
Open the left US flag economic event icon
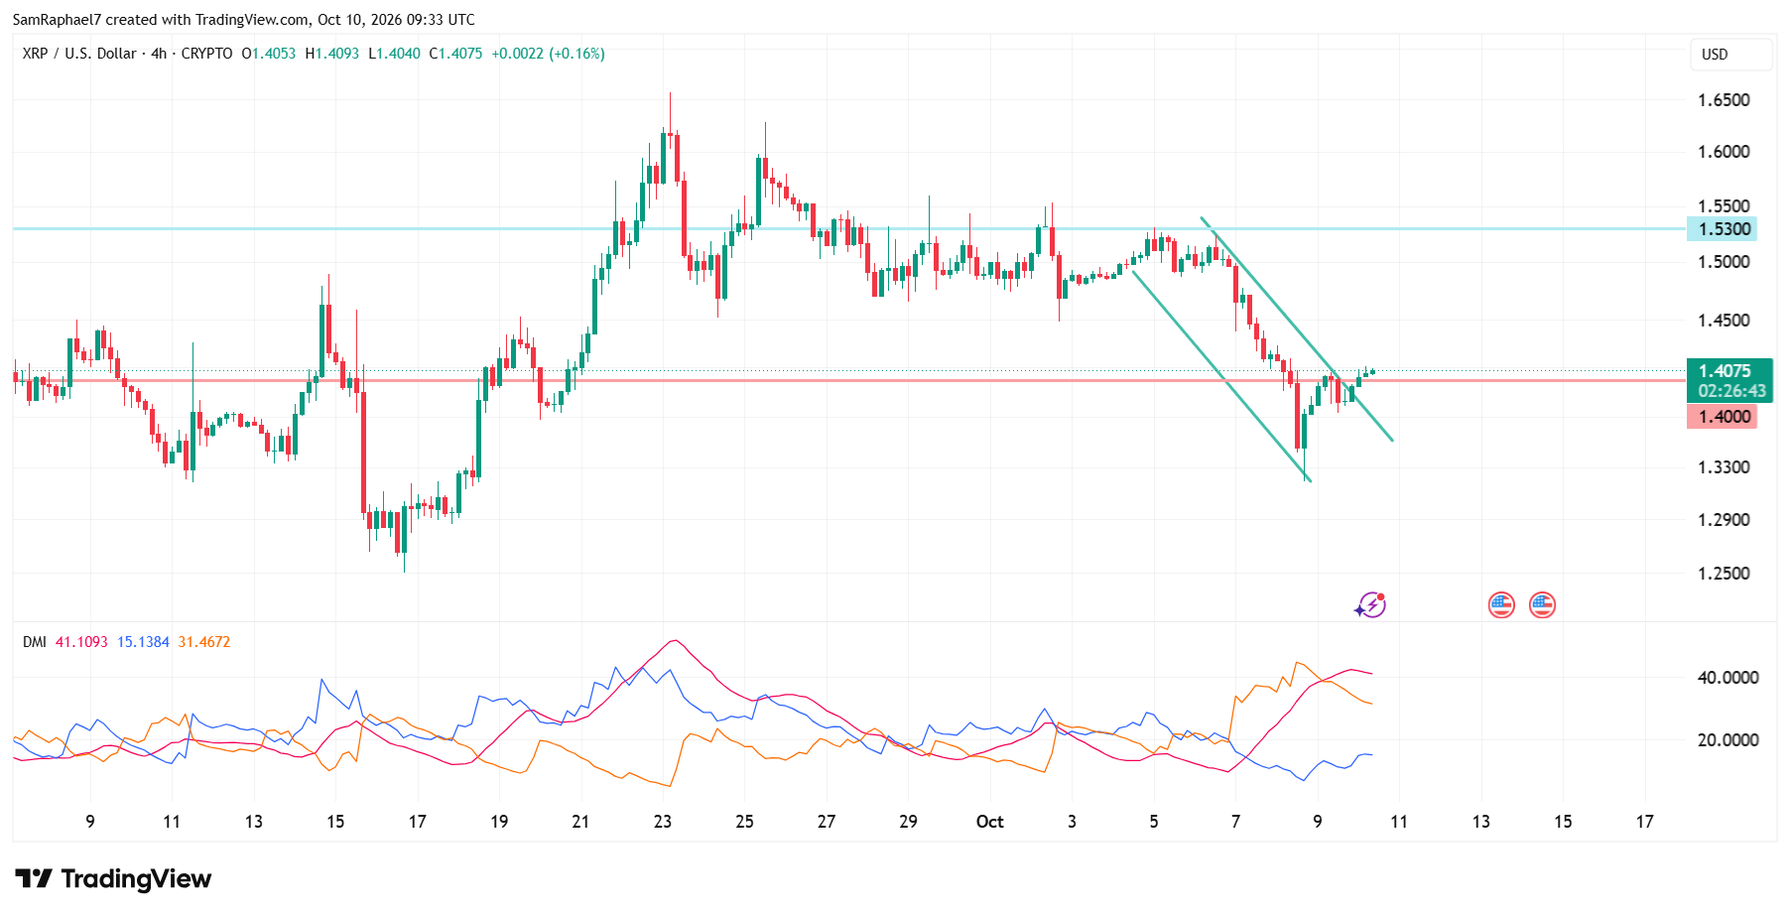pyautogui.click(x=1501, y=604)
